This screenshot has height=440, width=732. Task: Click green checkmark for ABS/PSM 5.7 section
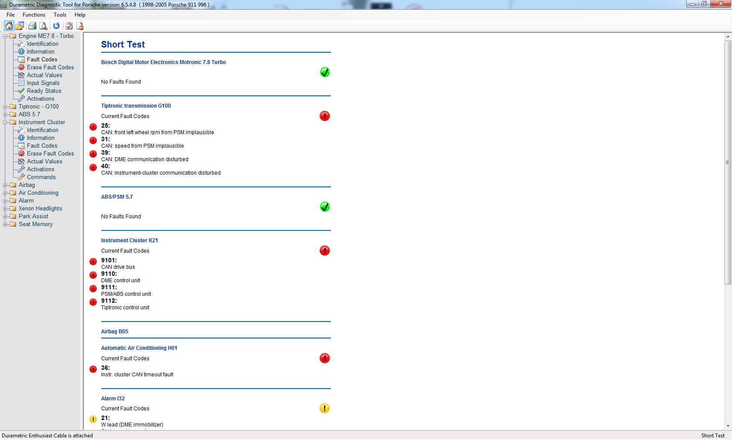tap(325, 206)
